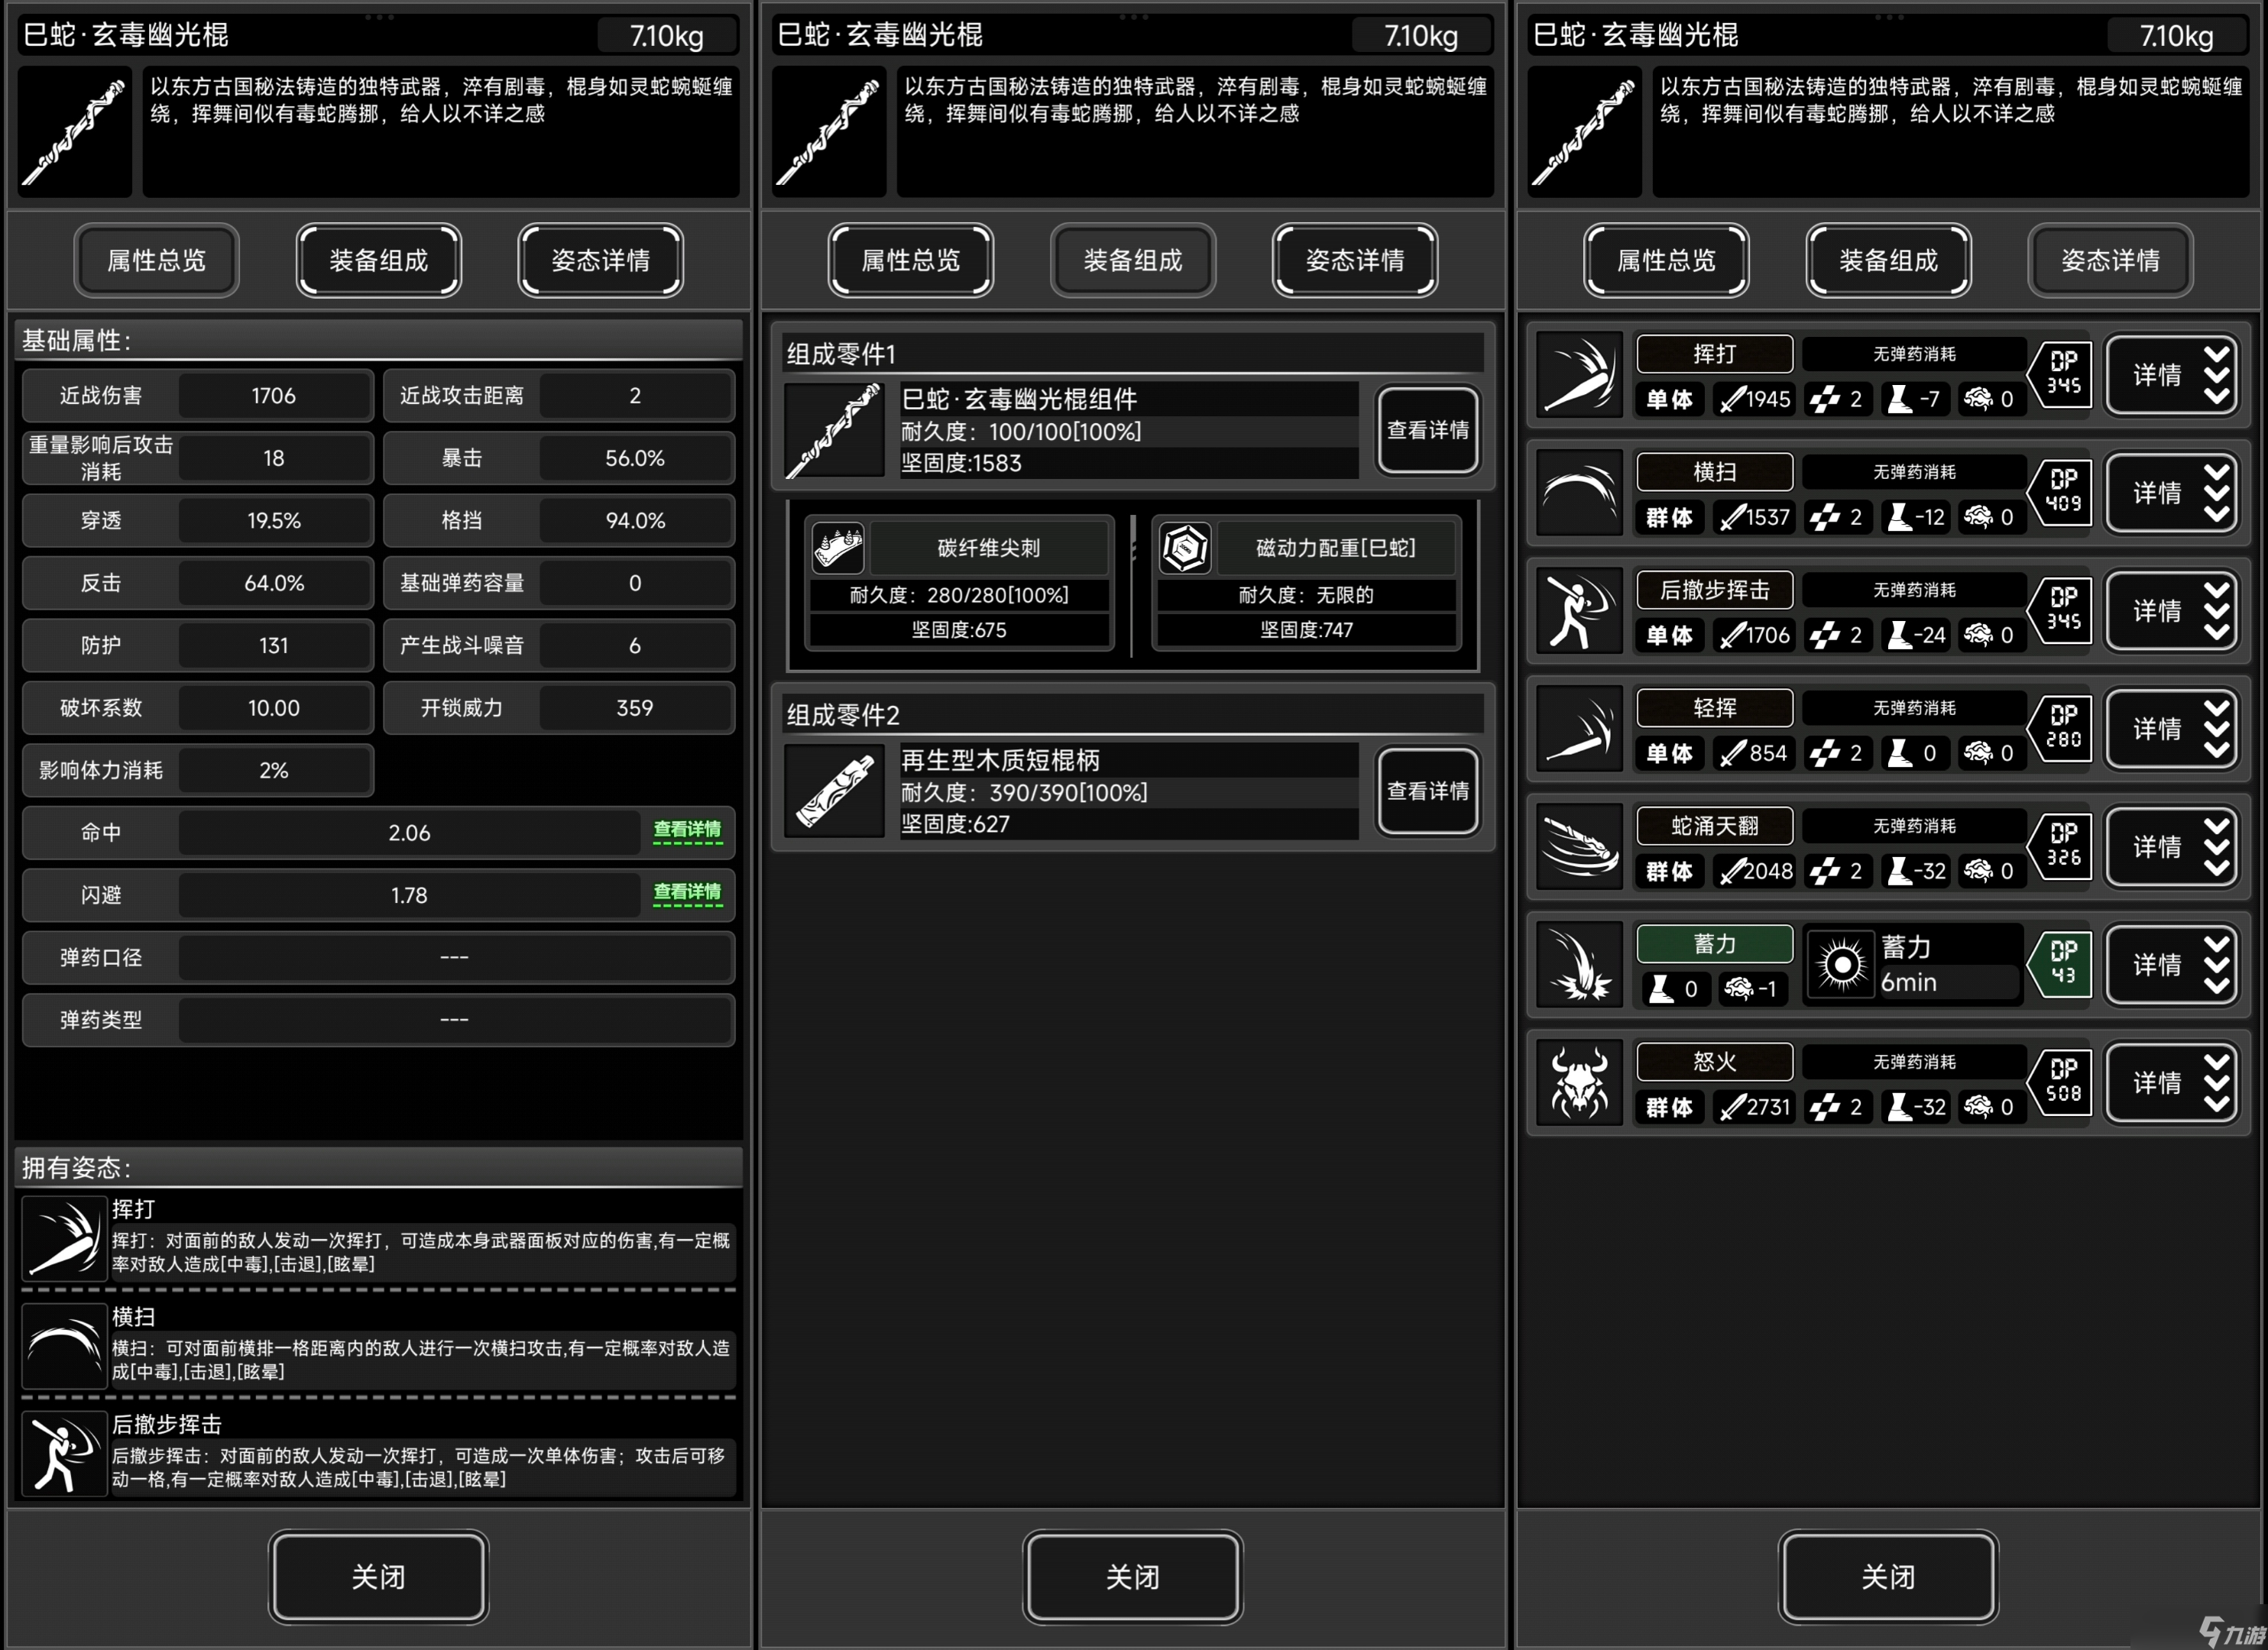Click 关闭 button in the left panel
The width and height of the screenshot is (2268, 1650).
point(378,1577)
